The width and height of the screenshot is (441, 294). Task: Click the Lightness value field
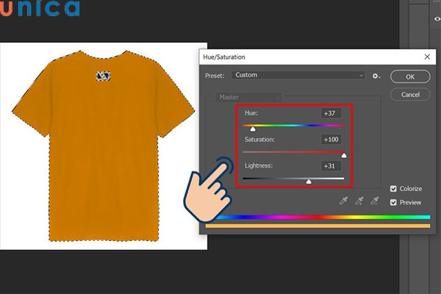click(x=331, y=166)
